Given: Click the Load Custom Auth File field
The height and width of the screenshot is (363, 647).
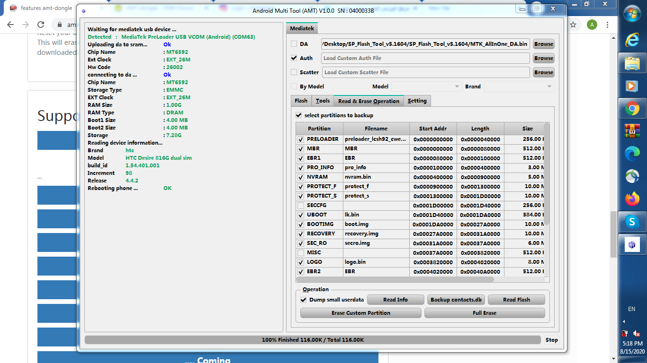Looking at the screenshot, I should pyautogui.click(x=425, y=58).
